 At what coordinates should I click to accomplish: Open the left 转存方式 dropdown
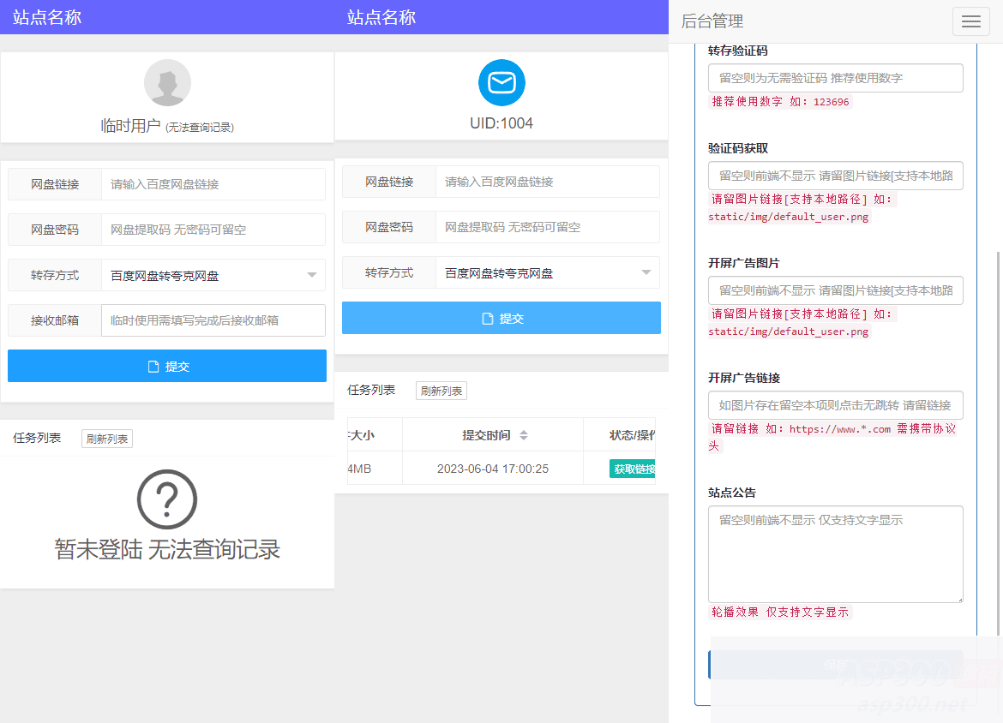tap(310, 275)
